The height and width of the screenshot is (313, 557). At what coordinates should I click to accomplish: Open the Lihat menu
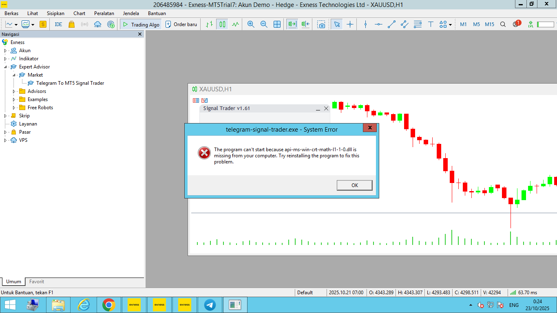[33, 13]
